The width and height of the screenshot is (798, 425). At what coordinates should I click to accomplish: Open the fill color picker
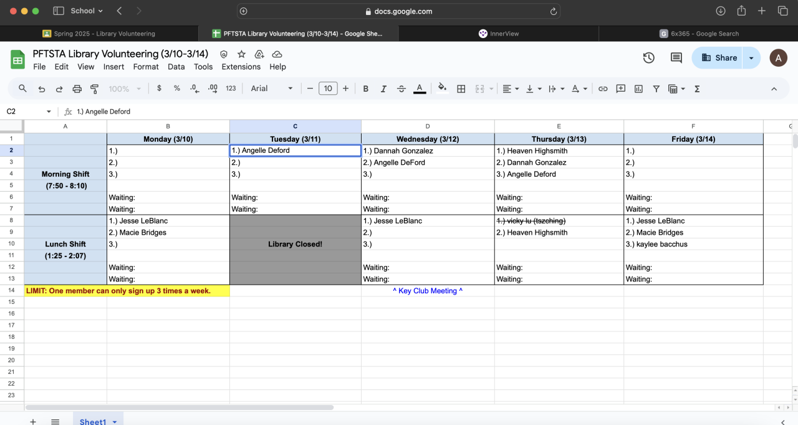443,89
